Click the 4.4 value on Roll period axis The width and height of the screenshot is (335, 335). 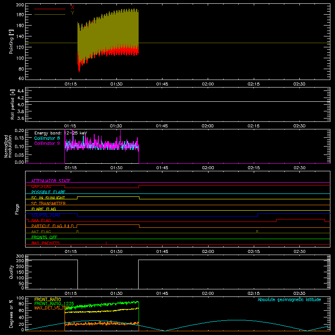click(21, 91)
